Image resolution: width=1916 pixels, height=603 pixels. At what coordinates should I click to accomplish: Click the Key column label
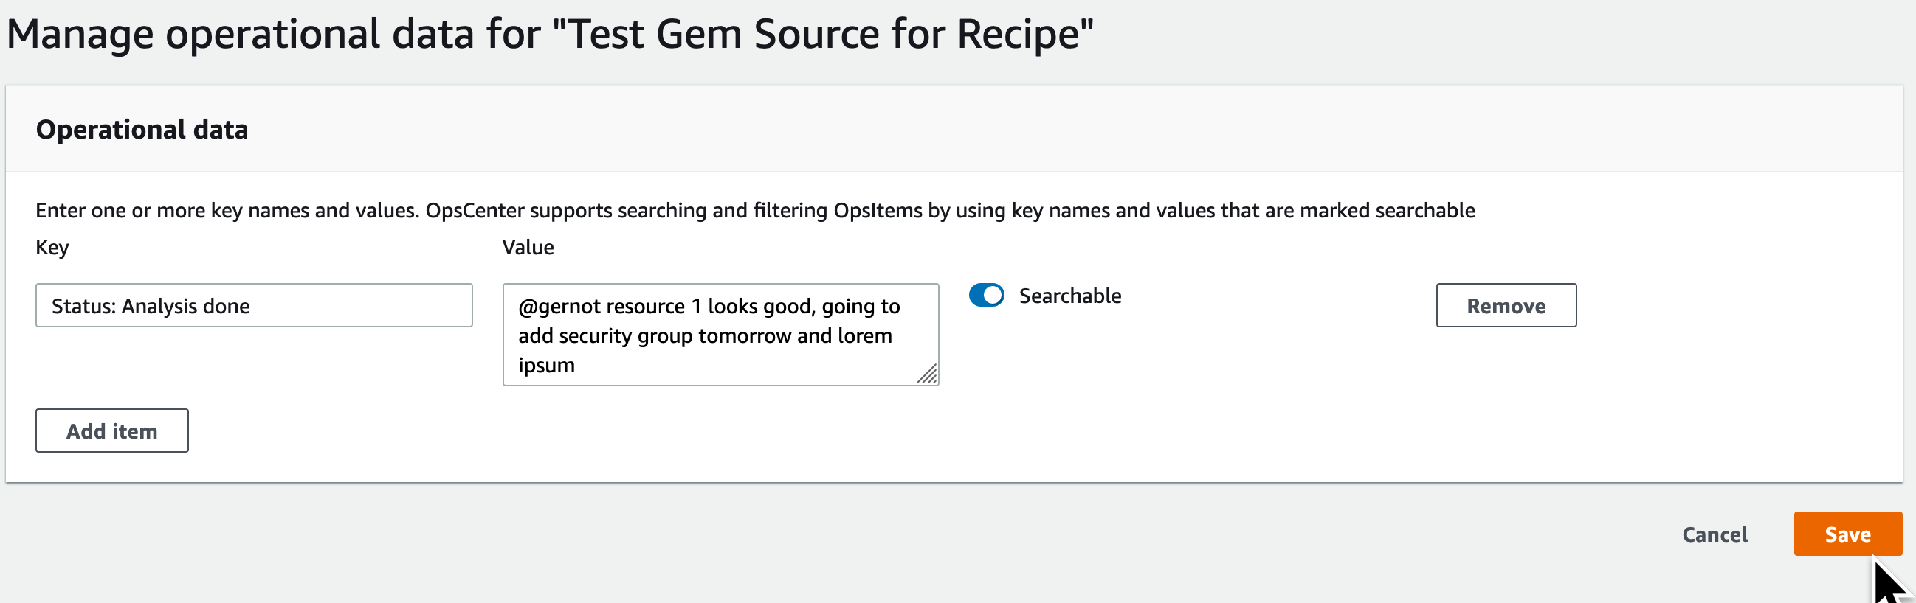click(52, 247)
